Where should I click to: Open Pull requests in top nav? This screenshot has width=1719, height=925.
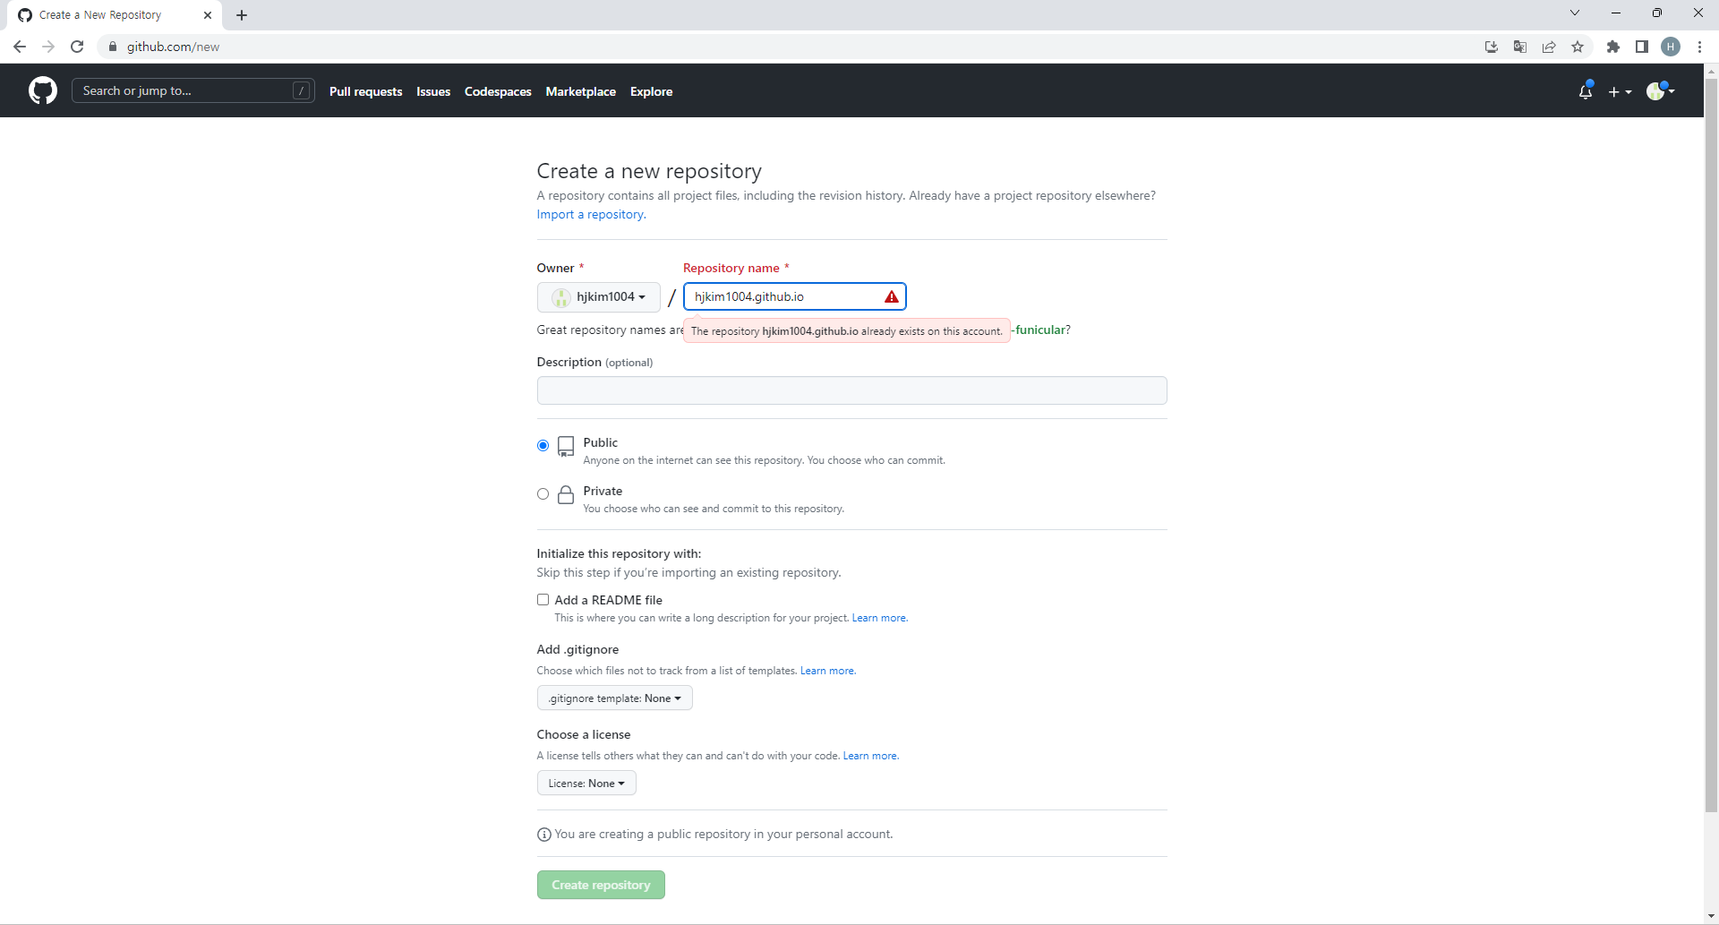coord(365,91)
